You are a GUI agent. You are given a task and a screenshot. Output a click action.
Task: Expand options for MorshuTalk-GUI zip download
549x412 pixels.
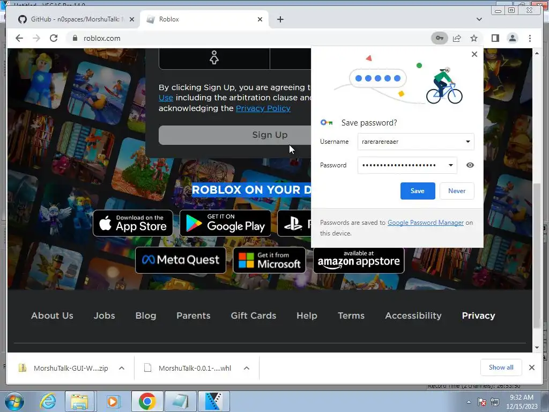(x=122, y=368)
